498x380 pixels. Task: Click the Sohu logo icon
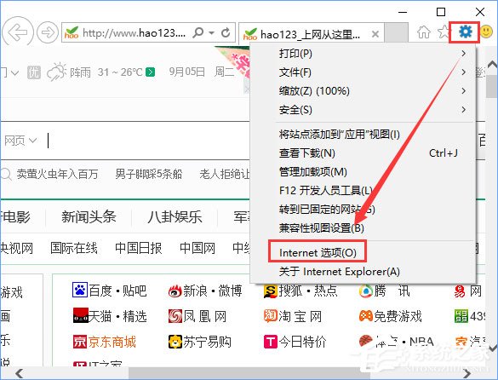point(271,291)
